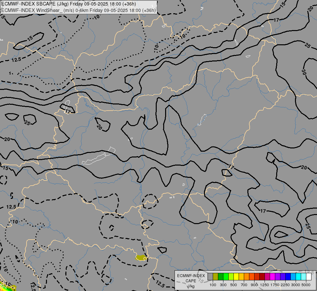Click the legend value 100

(213, 285)
